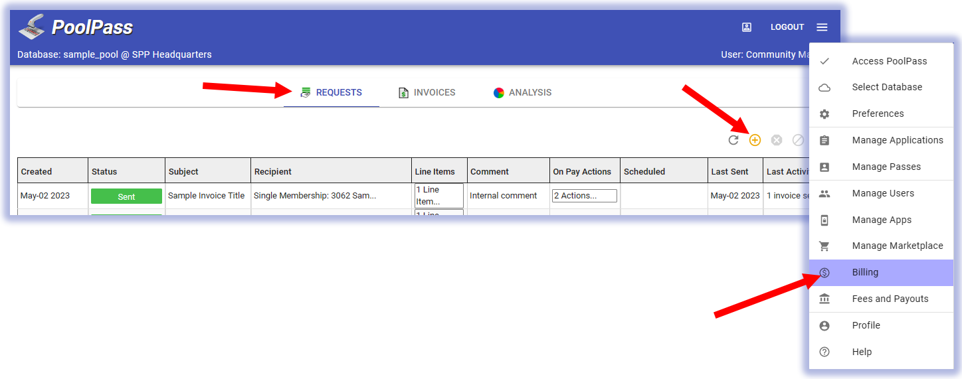This screenshot has height=379, width=962.
Task: Select the Select Database menu item
Action: point(881,87)
